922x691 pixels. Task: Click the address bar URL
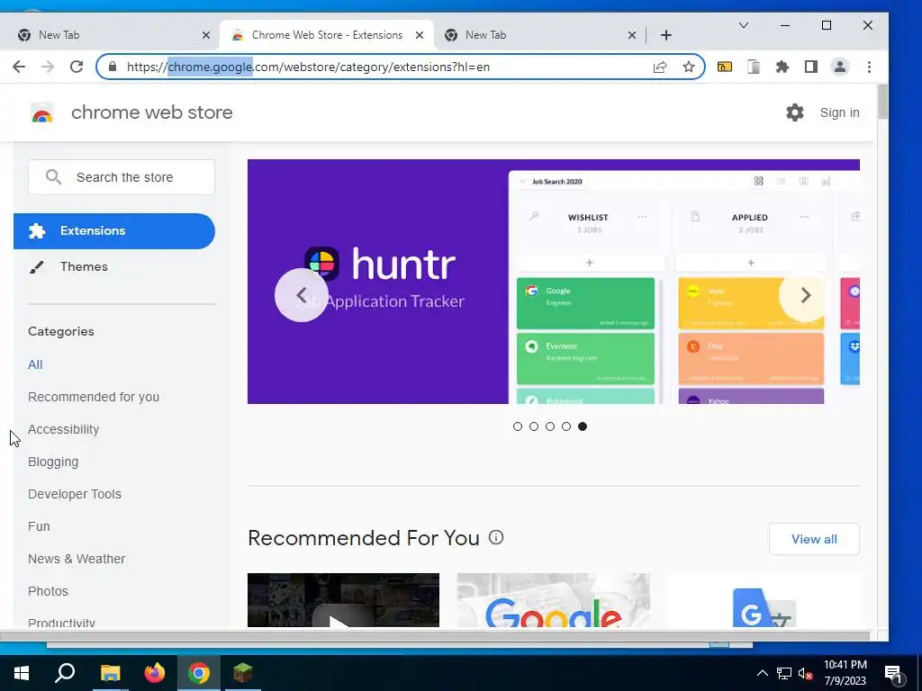point(308,67)
